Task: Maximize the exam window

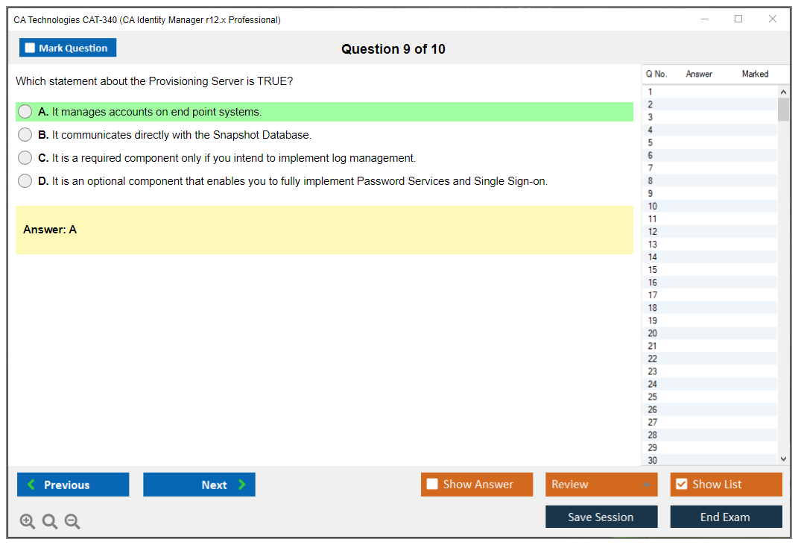Action: [738, 19]
